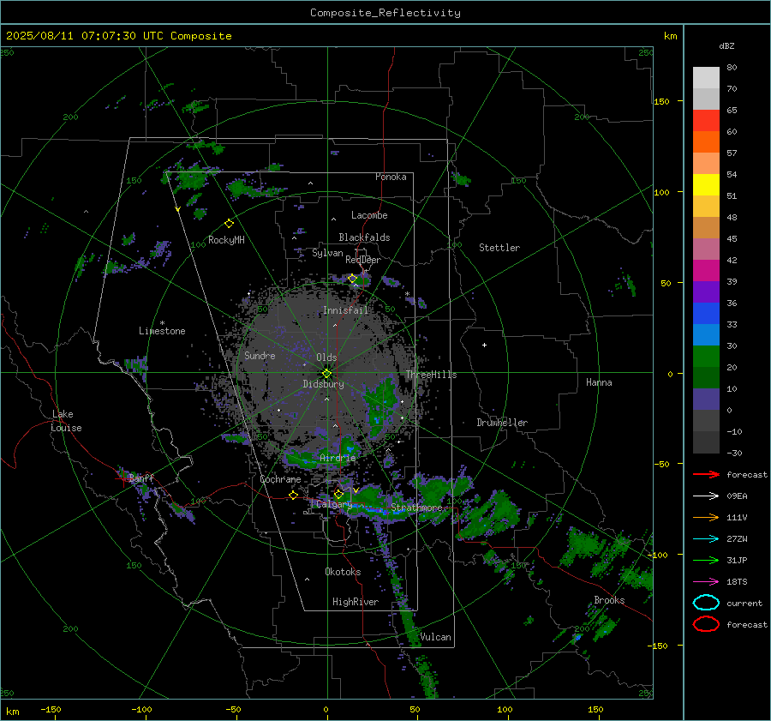Pick the cyan 27ZW arrow in legend

pyautogui.click(x=706, y=539)
